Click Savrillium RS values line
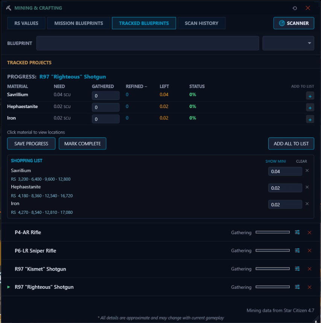Screen dimensions: 321x323 coord(41,179)
